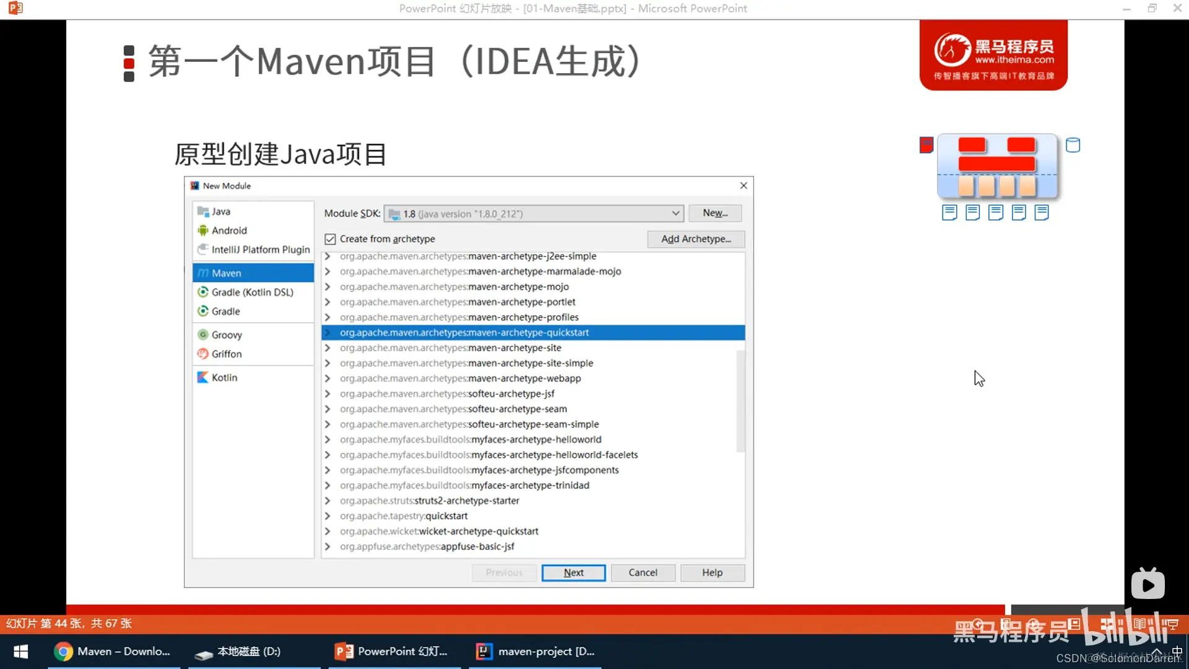The image size is (1189, 669).
Task: Click the Groovy module type icon
Action: 203,334
